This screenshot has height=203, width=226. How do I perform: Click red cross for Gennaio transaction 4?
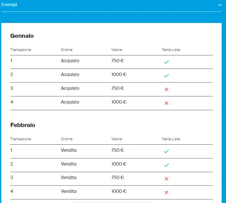(167, 103)
